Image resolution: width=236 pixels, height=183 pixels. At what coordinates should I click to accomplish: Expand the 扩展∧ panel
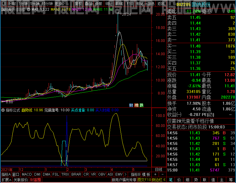click(6, 180)
